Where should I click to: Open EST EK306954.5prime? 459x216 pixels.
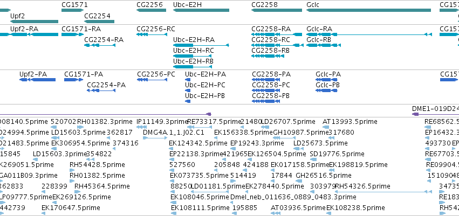pyautogui.click(x=54, y=149)
